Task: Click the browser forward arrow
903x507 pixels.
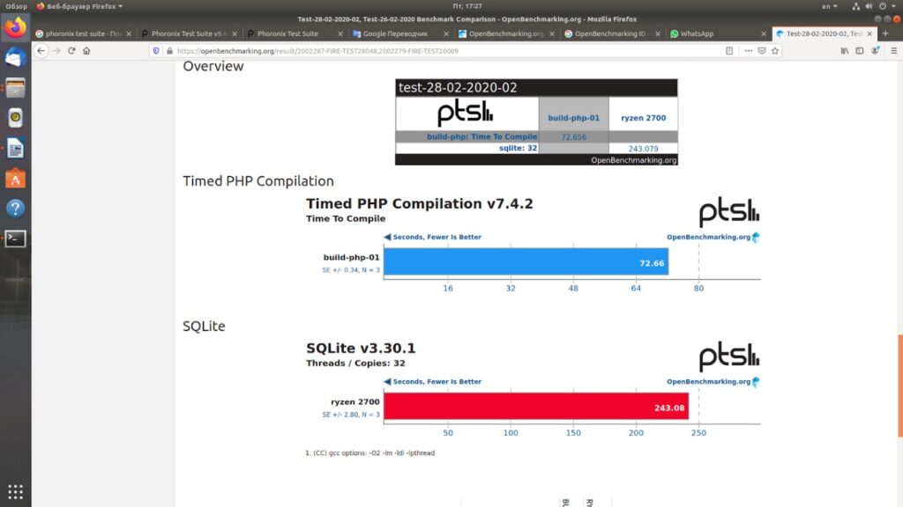Action: click(56, 50)
